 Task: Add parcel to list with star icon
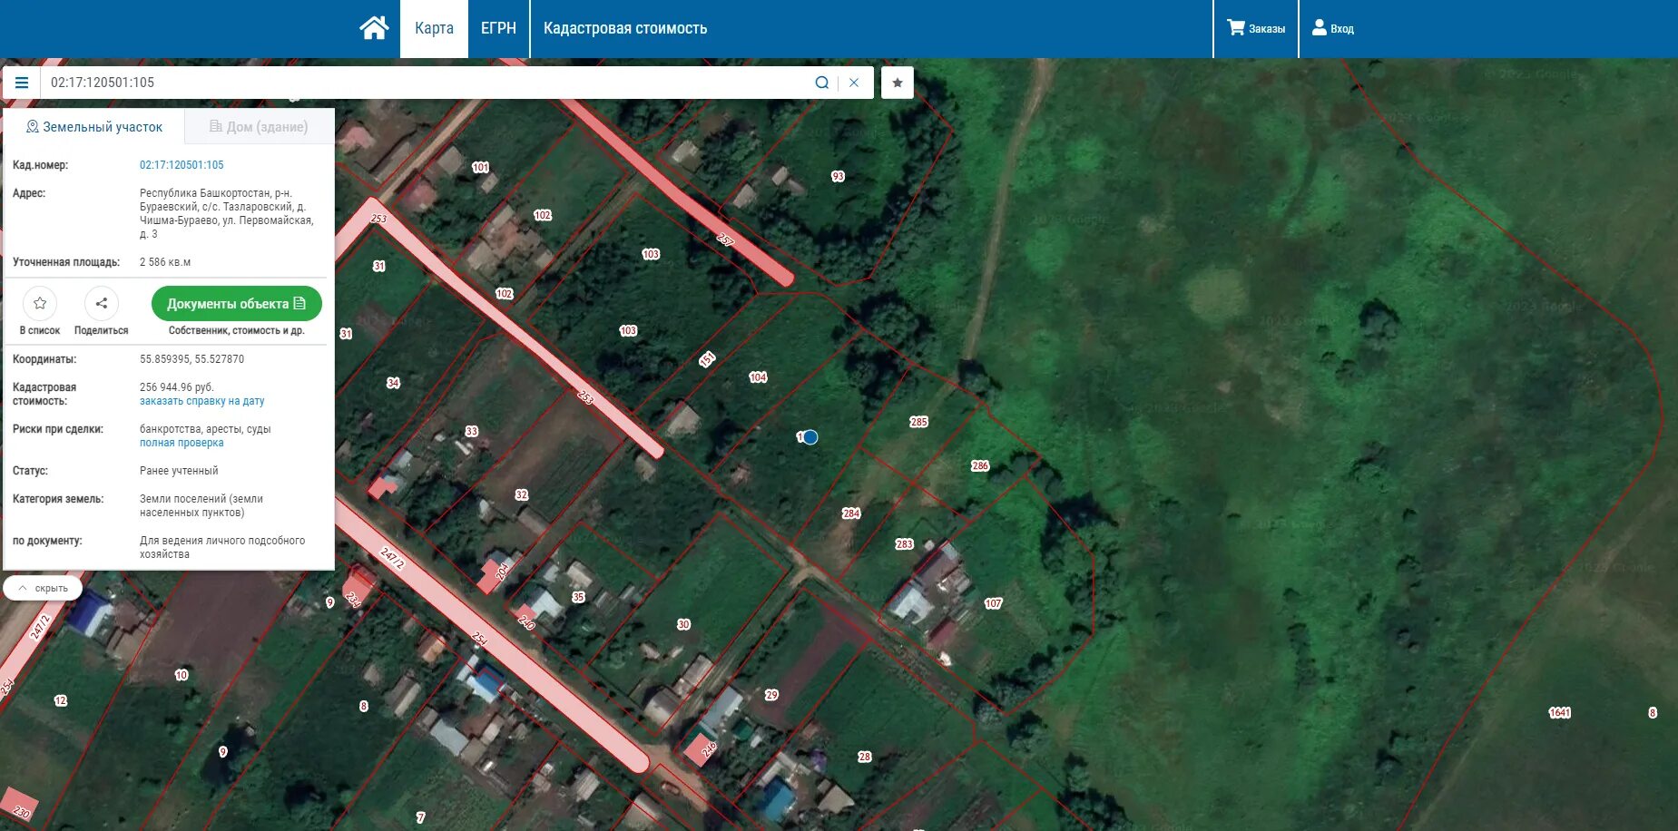point(40,303)
